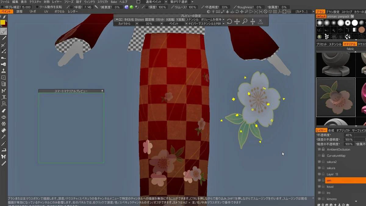This screenshot has width=366, height=206.
Task: Select the snowflake Freeze tool icon
Action: tap(4, 124)
